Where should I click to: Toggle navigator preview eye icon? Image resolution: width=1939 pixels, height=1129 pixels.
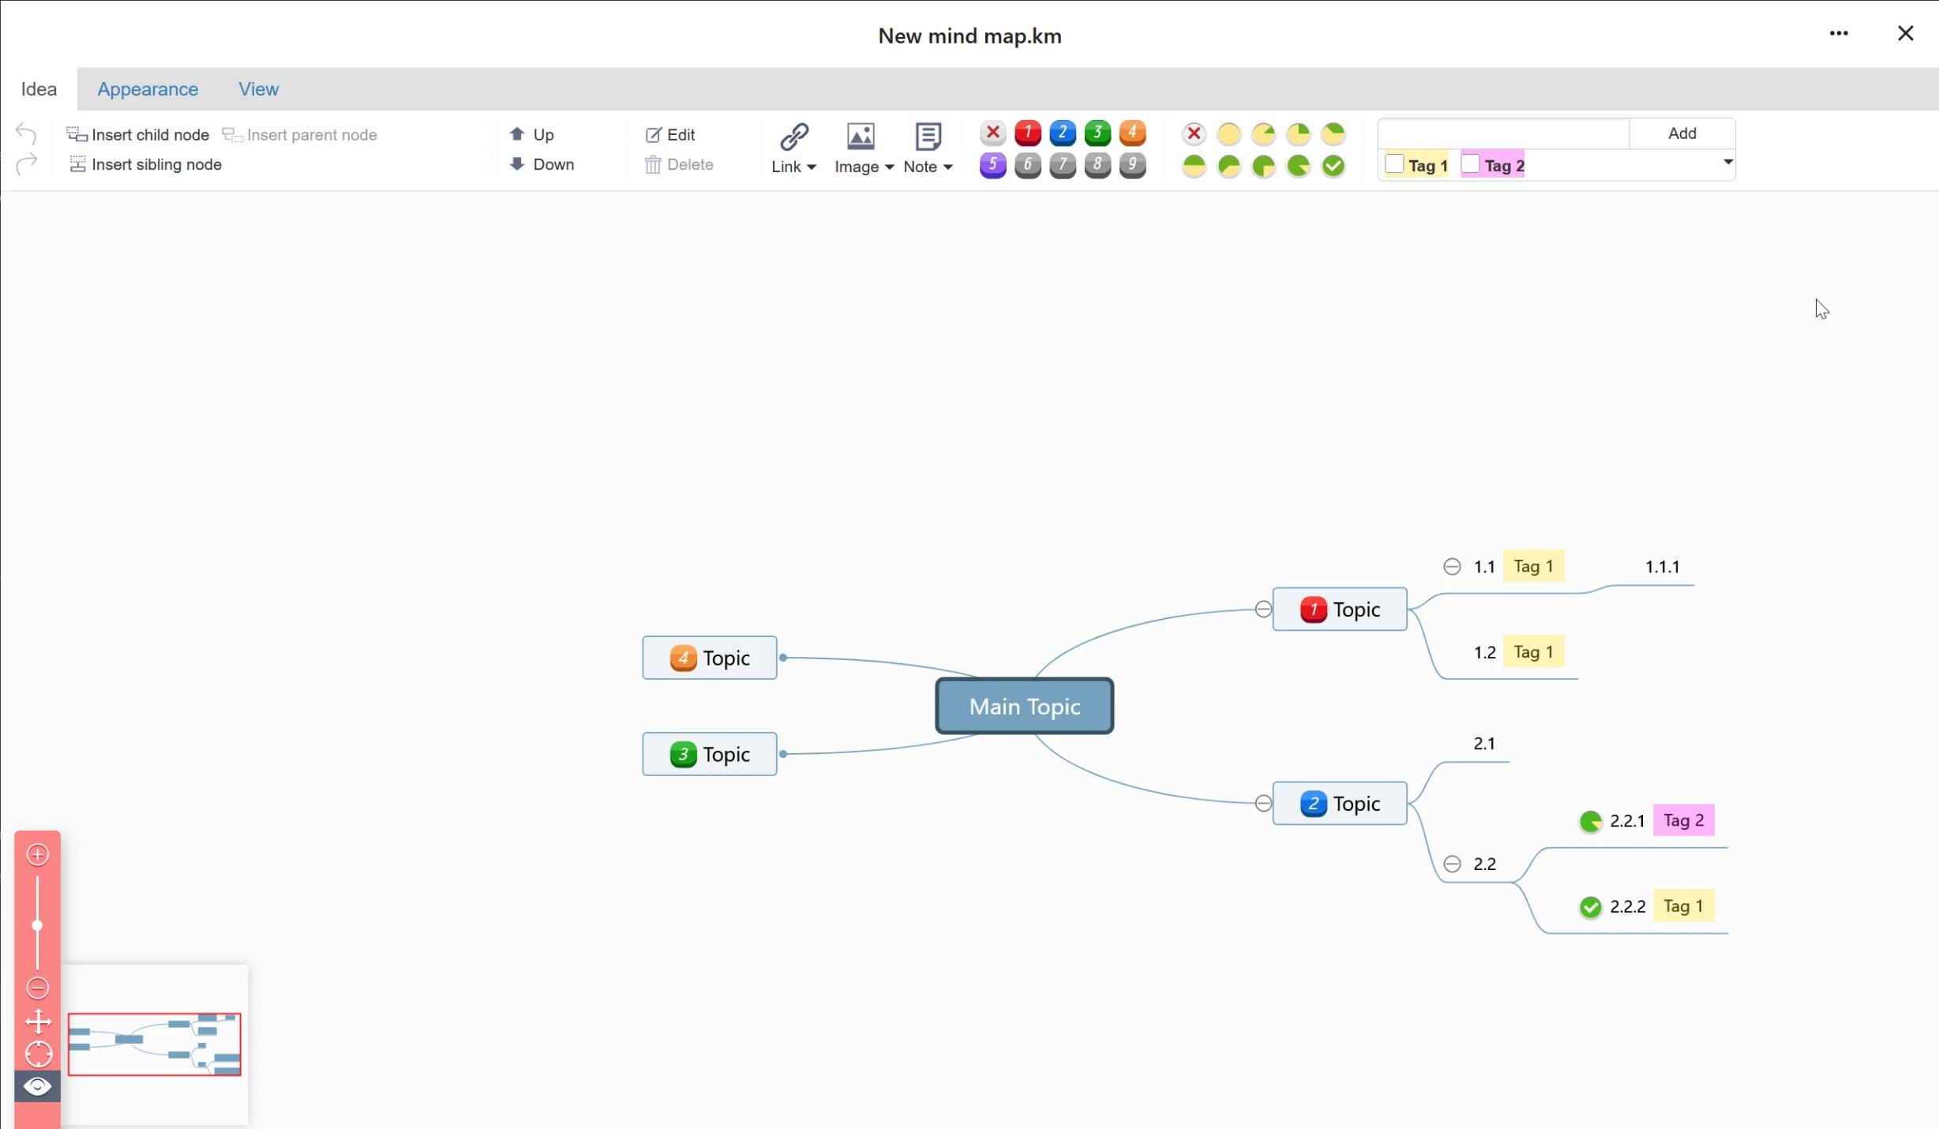click(x=37, y=1086)
